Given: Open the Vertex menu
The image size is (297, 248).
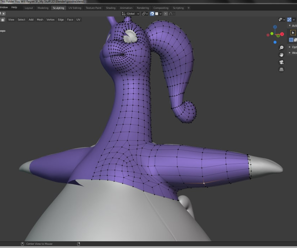Looking at the screenshot, I should (x=50, y=20).
